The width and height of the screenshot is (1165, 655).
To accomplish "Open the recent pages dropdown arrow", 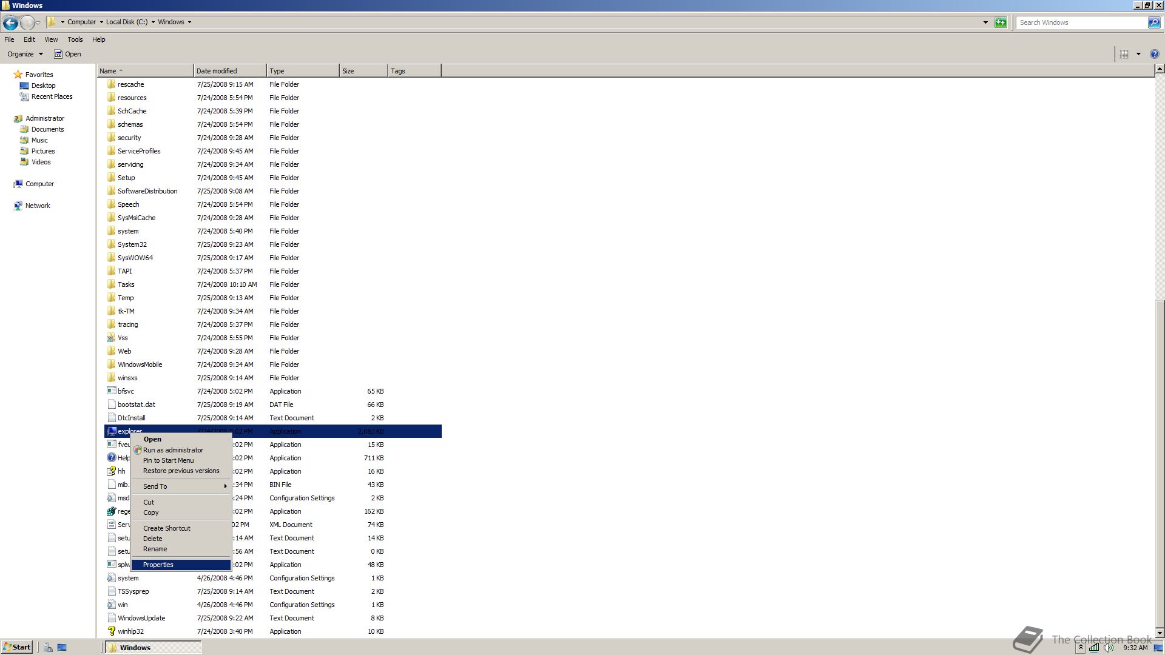I will click(x=38, y=22).
